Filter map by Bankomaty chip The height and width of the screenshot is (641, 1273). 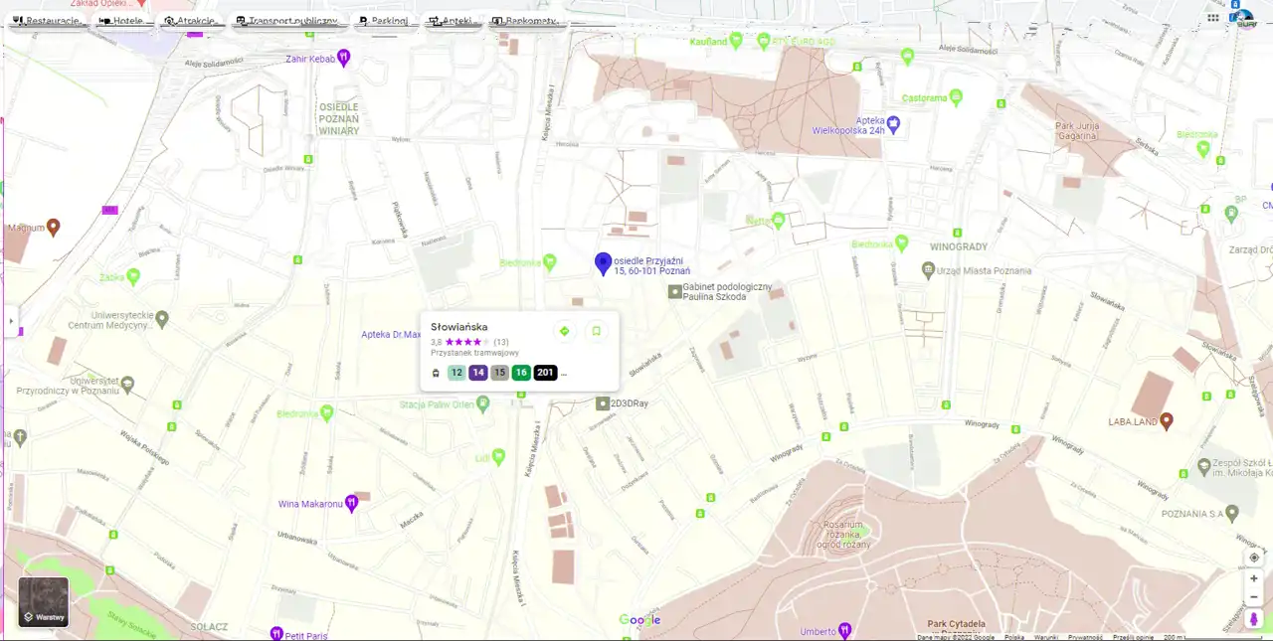(x=527, y=21)
